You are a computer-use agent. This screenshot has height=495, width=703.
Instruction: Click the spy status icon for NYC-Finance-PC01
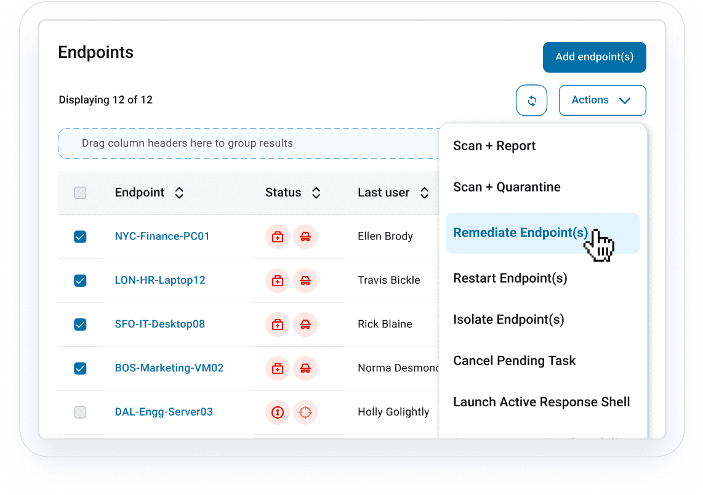pyautogui.click(x=305, y=236)
